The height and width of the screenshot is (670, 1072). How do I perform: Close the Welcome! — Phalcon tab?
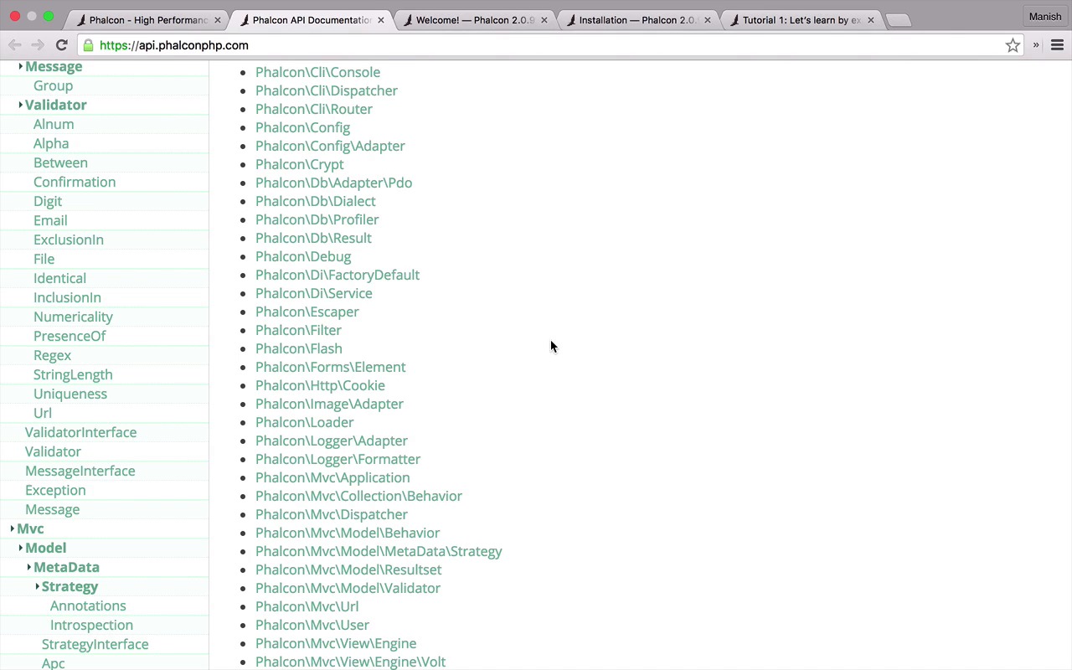point(544,20)
